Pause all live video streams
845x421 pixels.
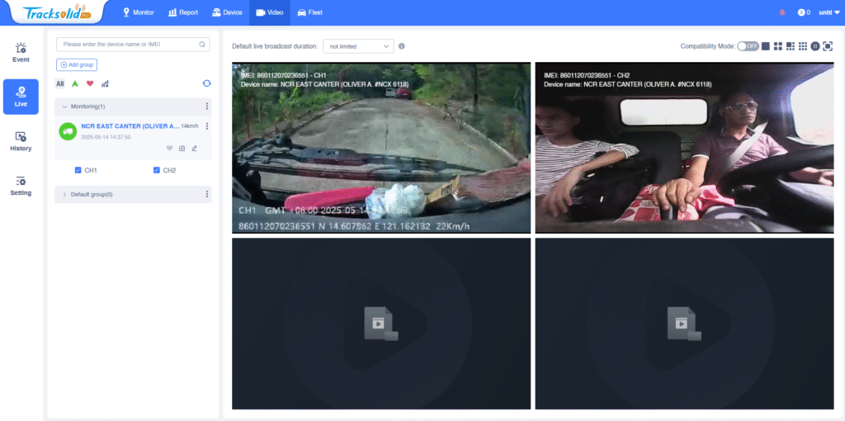[x=815, y=46]
